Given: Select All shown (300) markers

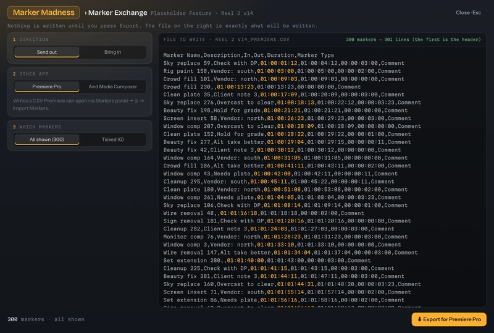Looking at the screenshot, I should (x=47, y=140).
